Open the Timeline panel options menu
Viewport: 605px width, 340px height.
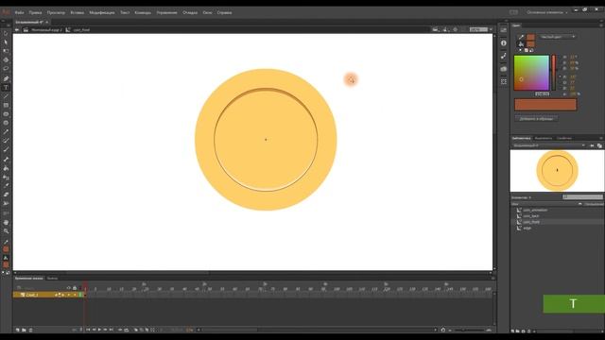point(493,278)
